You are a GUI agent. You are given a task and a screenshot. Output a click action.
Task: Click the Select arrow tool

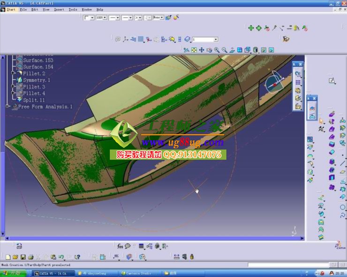pyautogui.click(x=321, y=121)
